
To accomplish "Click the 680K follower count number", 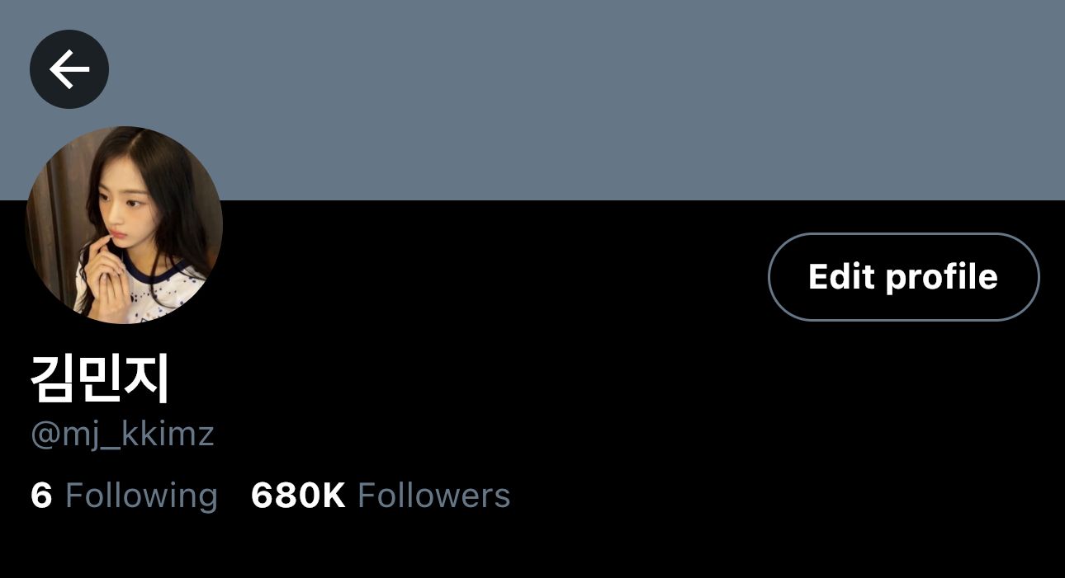I will point(298,496).
